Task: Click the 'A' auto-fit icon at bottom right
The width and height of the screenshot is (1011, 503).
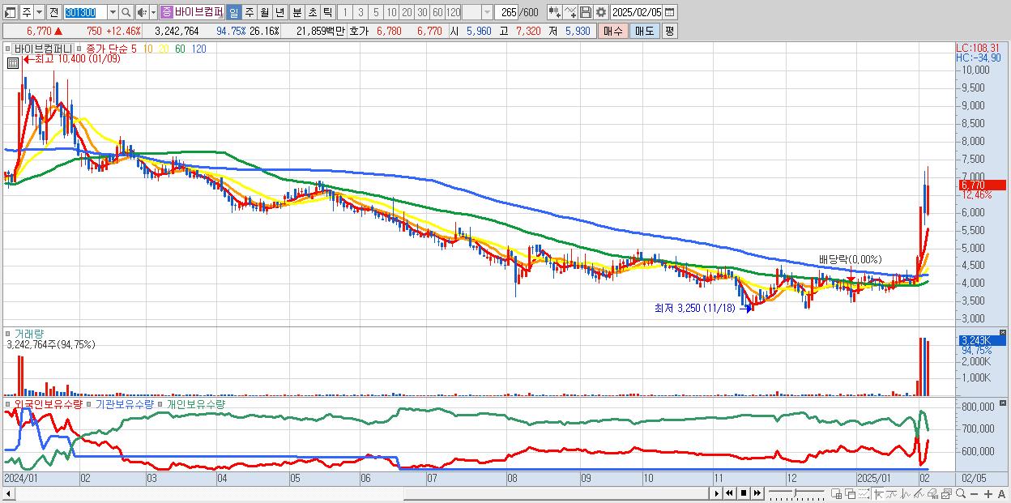Action: coord(1002,493)
